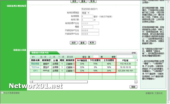
Task: Open the 檢測目標類型 dropdown
Action: [86, 13]
